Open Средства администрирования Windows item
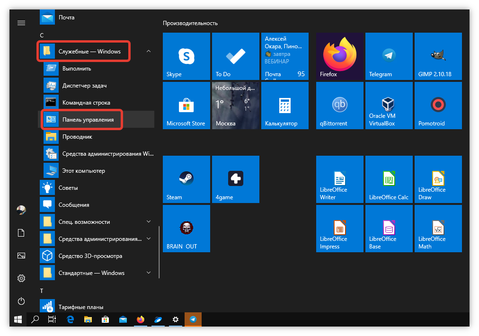This screenshot has width=479, height=336. (97, 154)
